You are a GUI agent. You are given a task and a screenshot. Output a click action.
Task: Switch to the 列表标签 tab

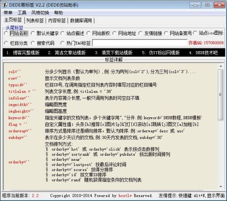(35, 21)
